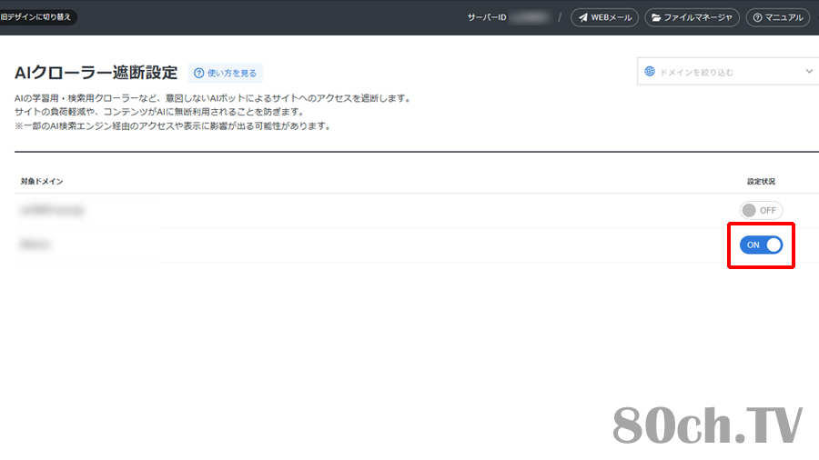
Task: Click the question mark icon in マニュアル
Action: coord(757,18)
